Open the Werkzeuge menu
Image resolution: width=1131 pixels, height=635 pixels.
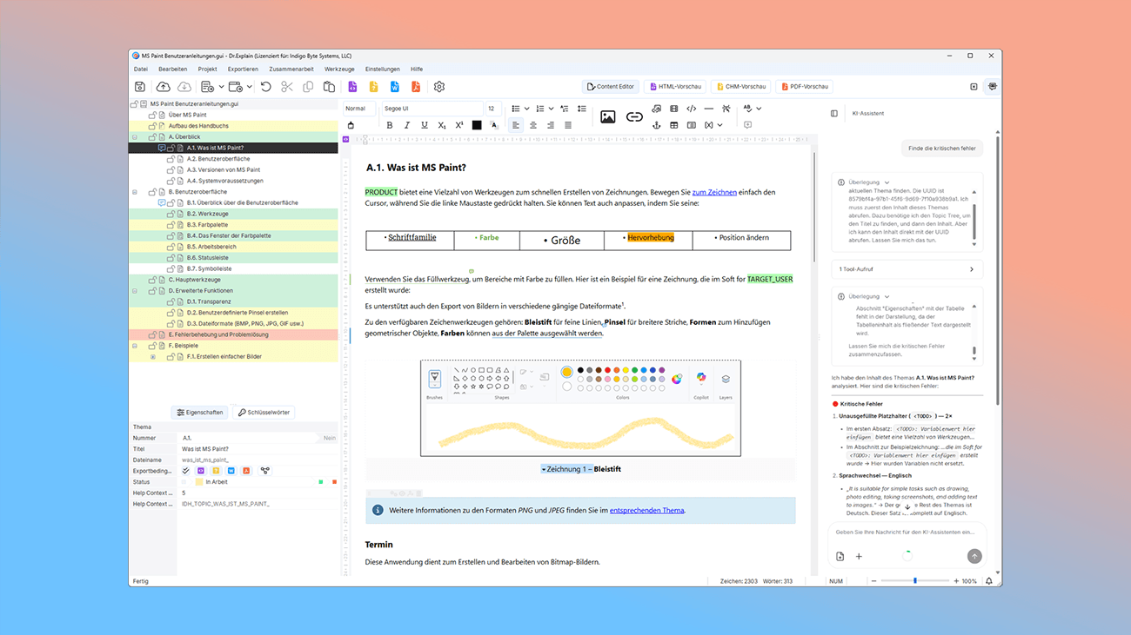point(339,69)
